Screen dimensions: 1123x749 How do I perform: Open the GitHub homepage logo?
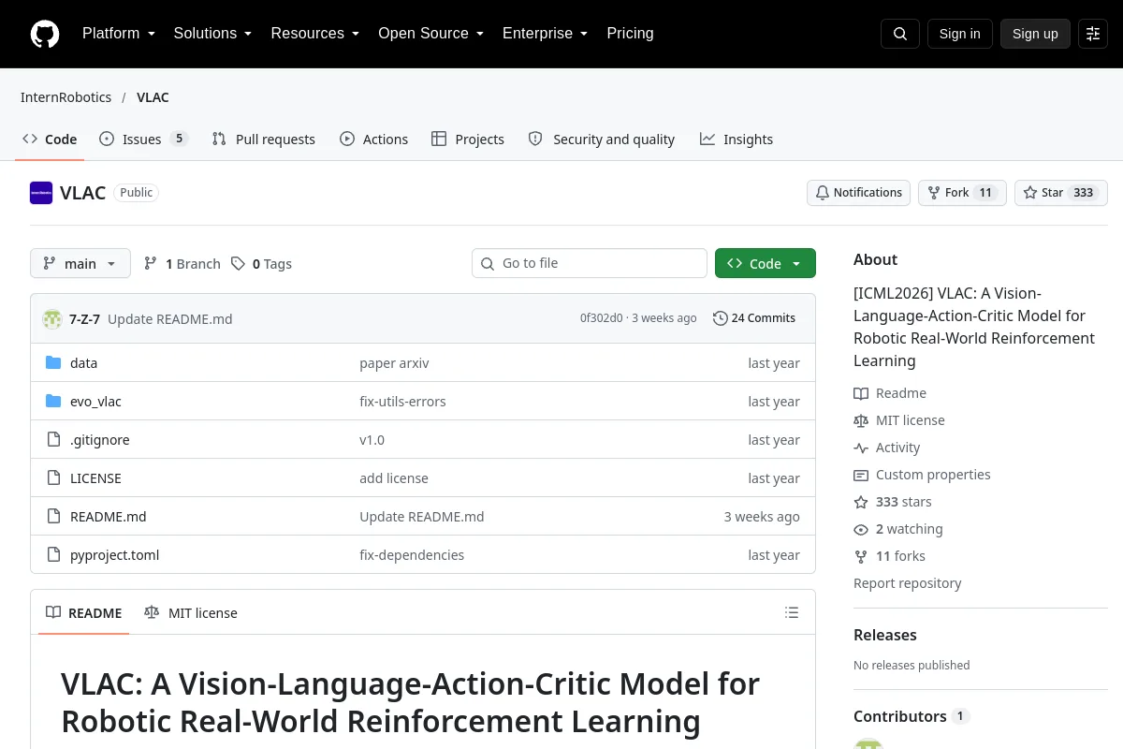(44, 34)
